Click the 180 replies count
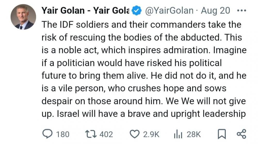Screen dimensions: 258x144 [62, 134]
